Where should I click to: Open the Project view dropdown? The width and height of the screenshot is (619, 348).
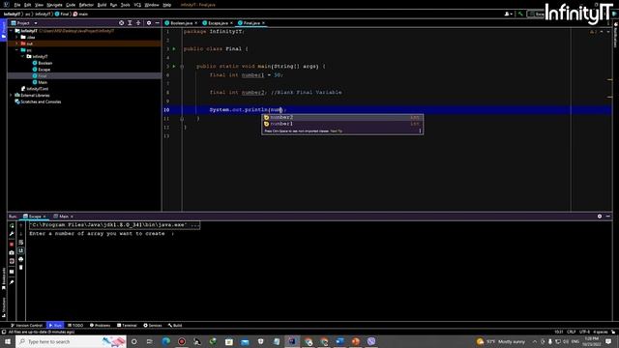click(36, 23)
